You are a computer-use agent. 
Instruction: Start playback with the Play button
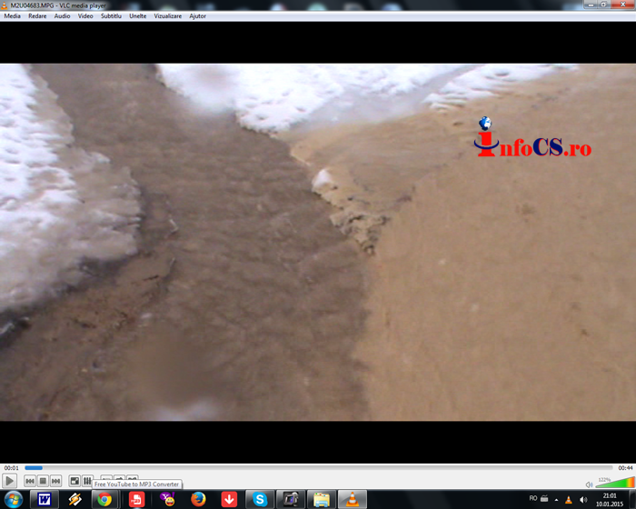pyautogui.click(x=9, y=481)
